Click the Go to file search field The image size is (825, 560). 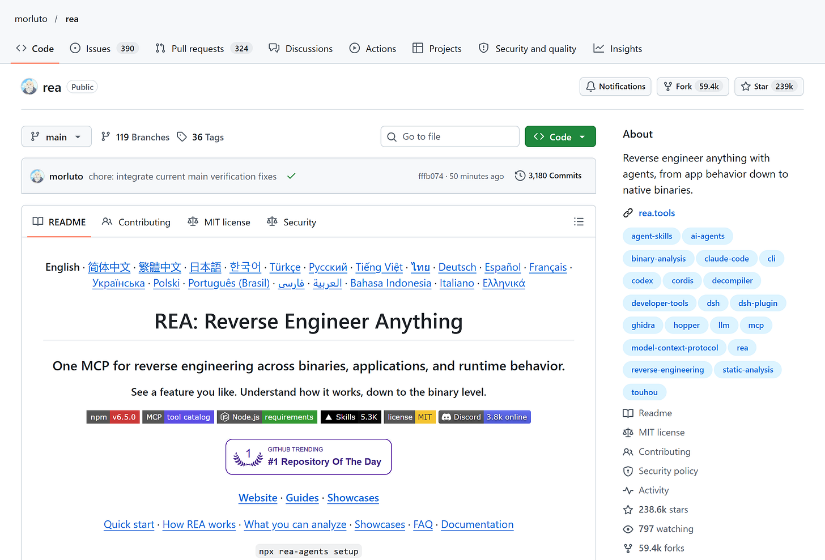coord(450,136)
